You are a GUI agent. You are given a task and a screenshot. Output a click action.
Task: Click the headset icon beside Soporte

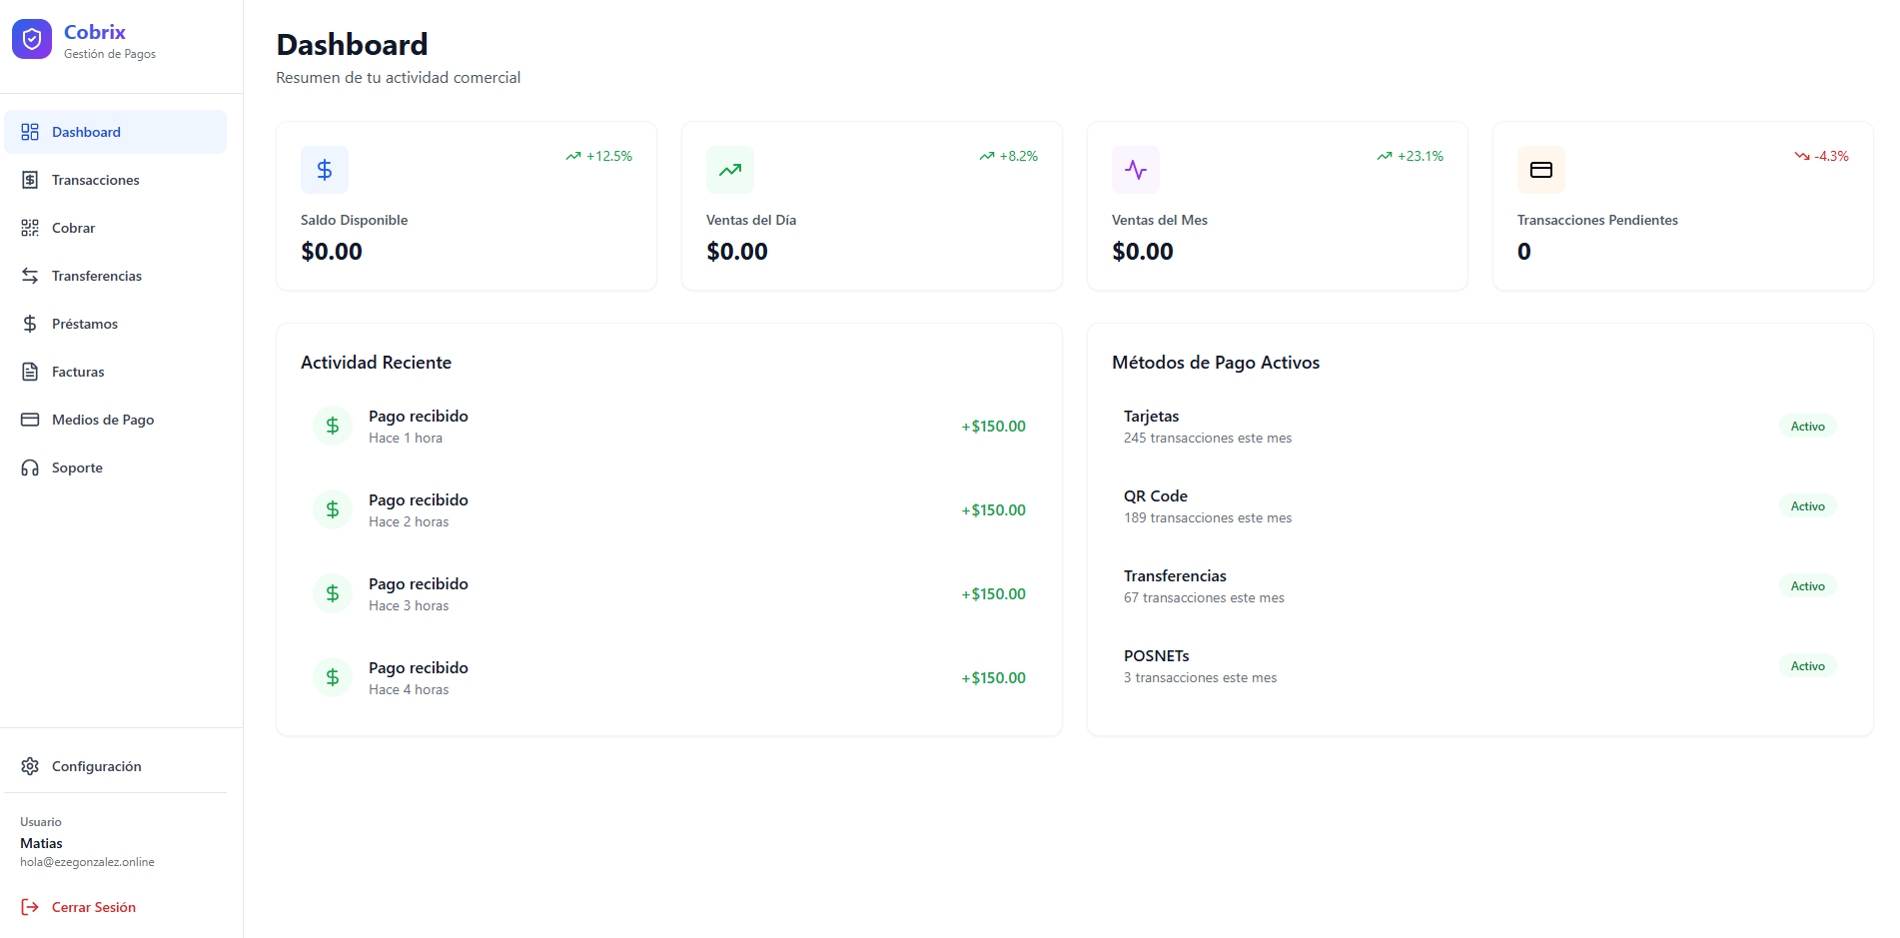click(x=30, y=468)
